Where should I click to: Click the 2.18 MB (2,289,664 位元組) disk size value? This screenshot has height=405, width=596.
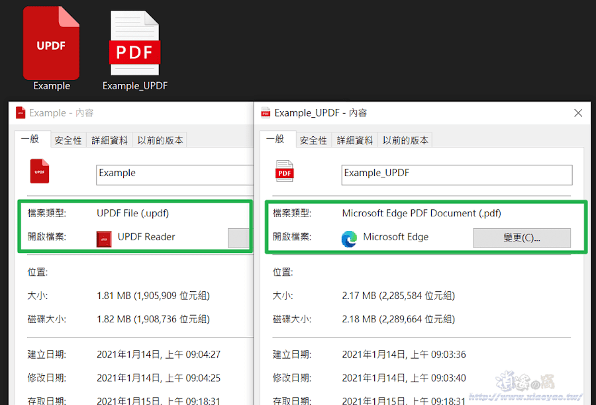pyautogui.click(x=399, y=319)
